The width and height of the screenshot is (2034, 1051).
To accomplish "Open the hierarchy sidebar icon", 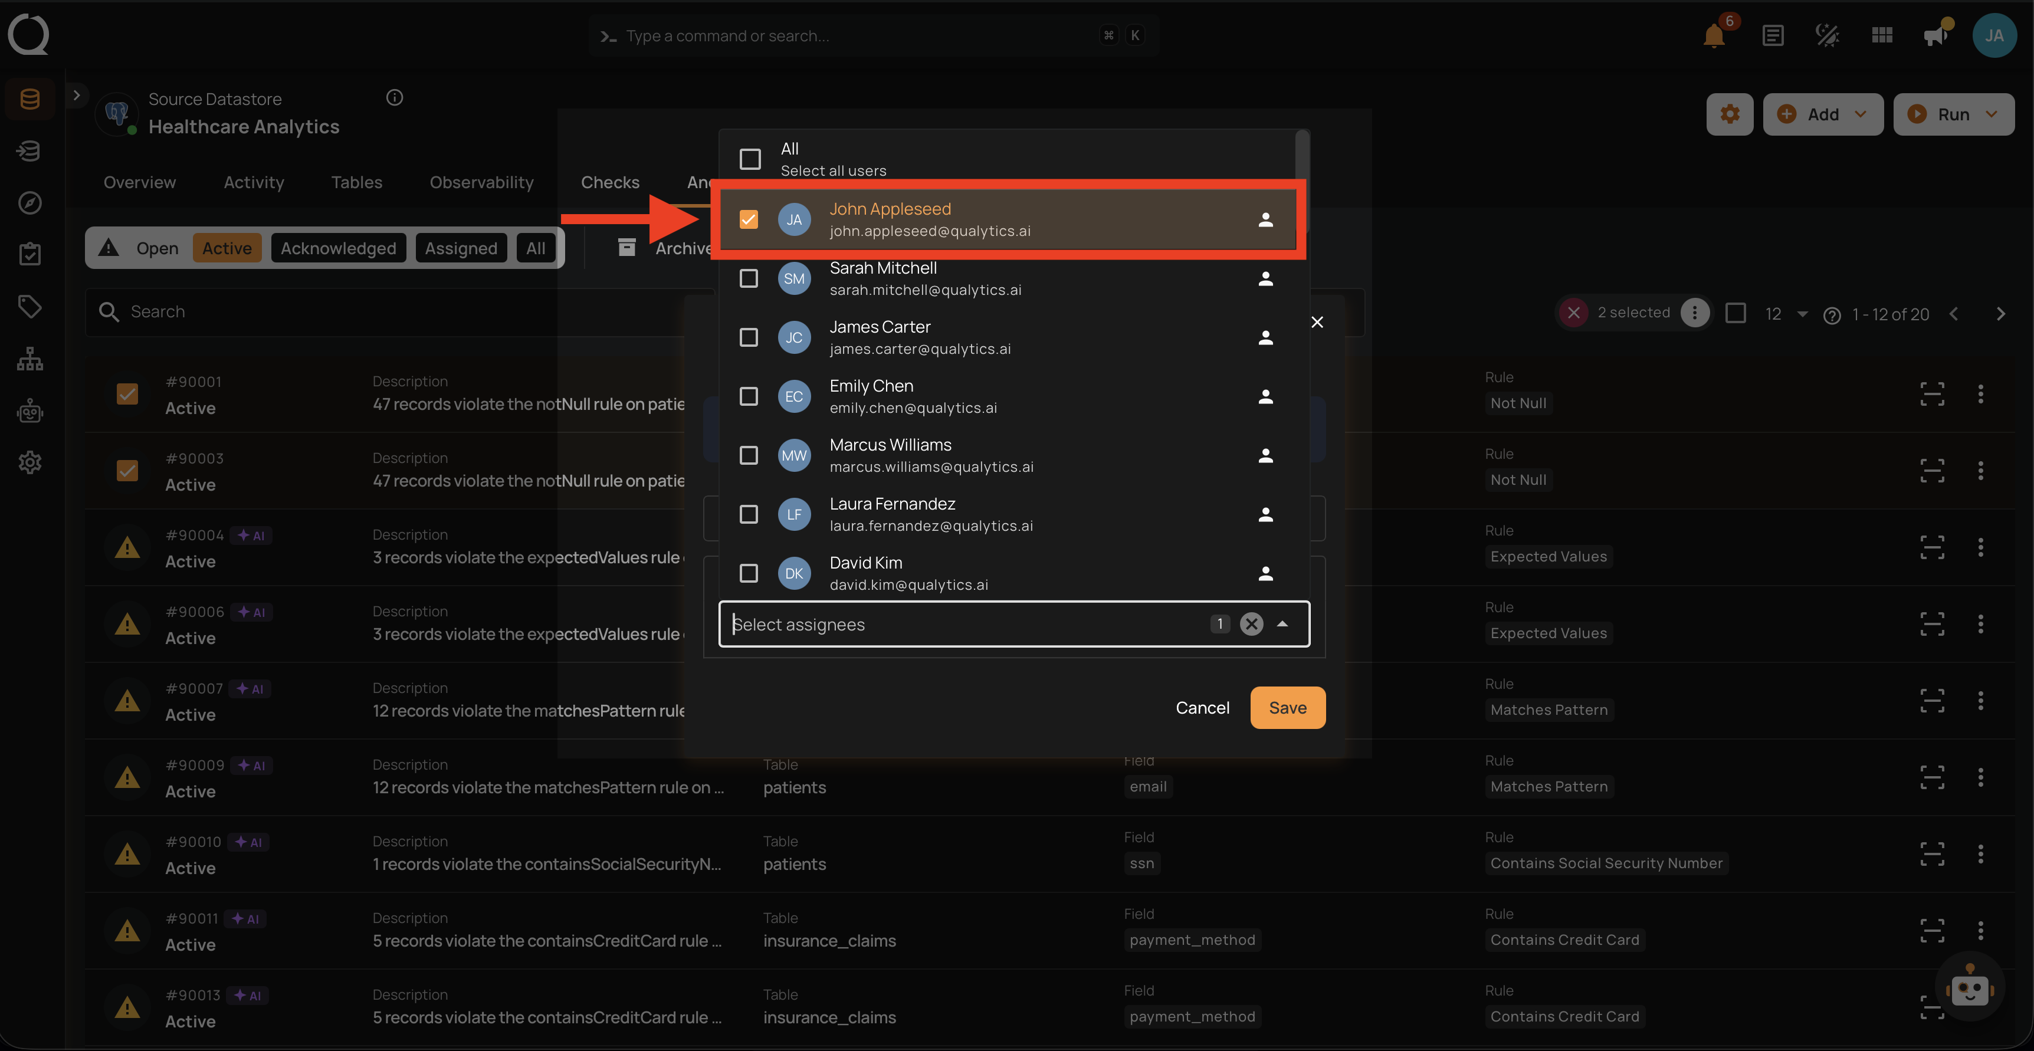I will tap(30, 359).
